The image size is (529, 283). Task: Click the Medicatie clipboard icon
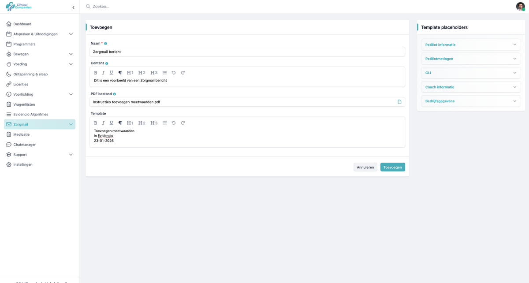pyautogui.click(x=9, y=134)
